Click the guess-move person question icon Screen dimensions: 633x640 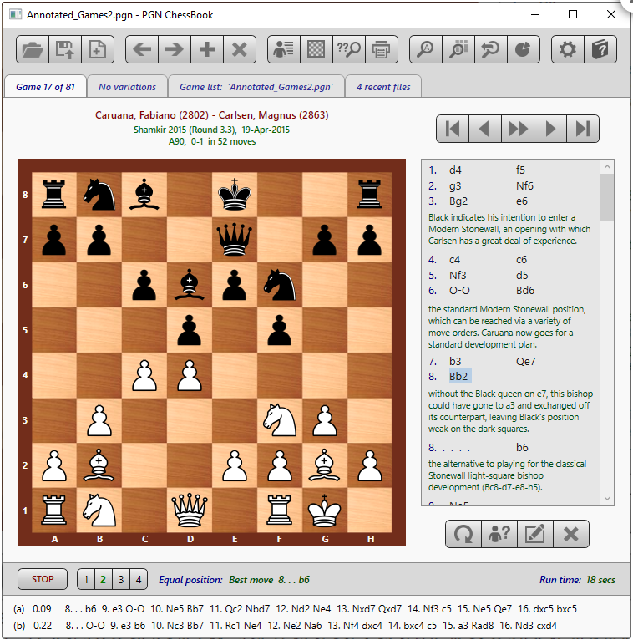(499, 534)
